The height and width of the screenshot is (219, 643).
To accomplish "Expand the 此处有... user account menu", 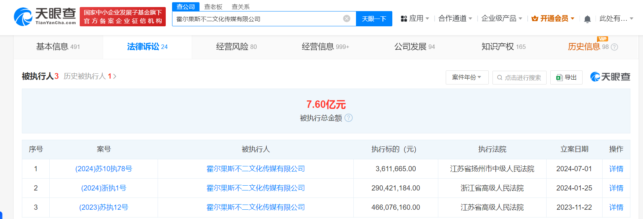I will (616, 19).
